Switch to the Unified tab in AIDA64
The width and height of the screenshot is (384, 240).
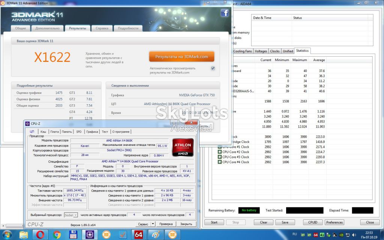(288, 51)
